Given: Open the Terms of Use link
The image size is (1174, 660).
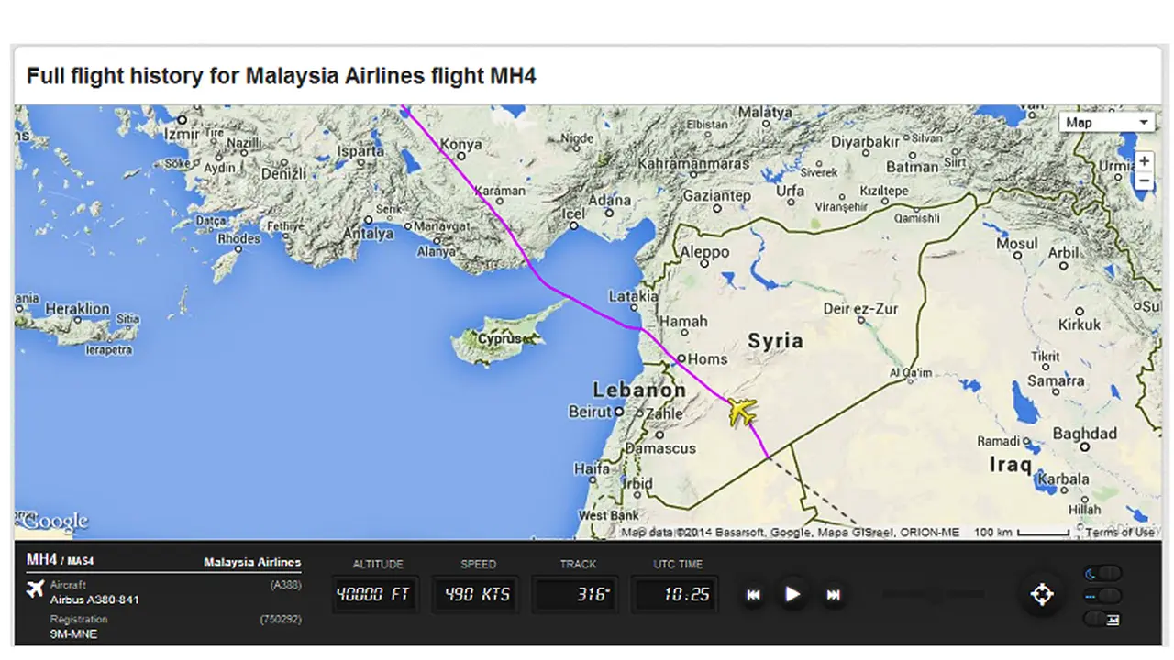Looking at the screenshot, I should point(1120,532).
